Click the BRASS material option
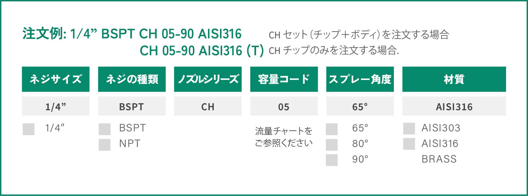Screen dimensions: 528x196 439,159
